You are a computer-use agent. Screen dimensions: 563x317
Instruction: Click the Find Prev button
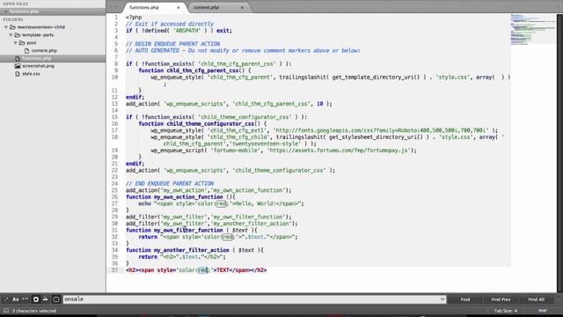(x=501, y=299)
